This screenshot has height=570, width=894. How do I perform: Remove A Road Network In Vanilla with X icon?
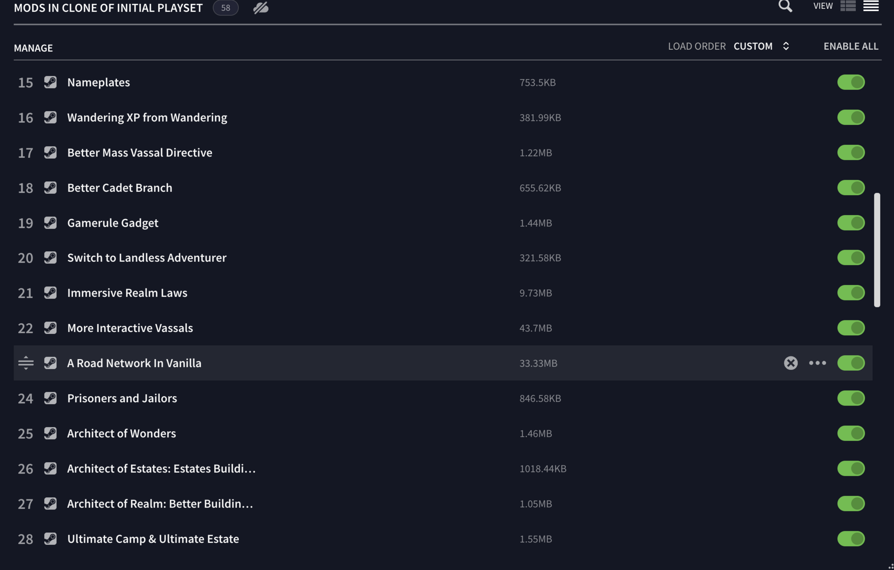(x=790, y=363)
